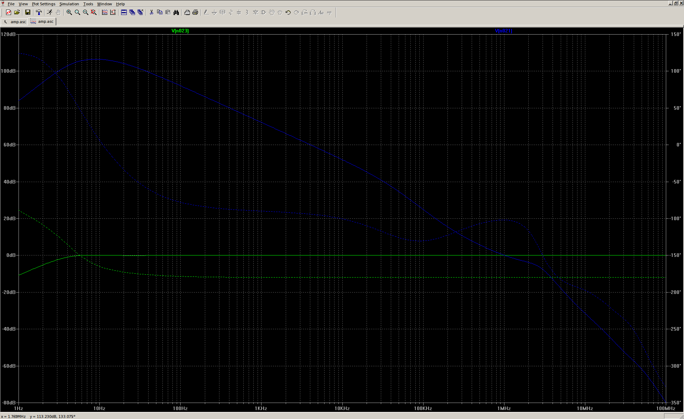Click the 100KHz frequency axis label
Viewport: 684px width, 419px height.
pos(423,408)
